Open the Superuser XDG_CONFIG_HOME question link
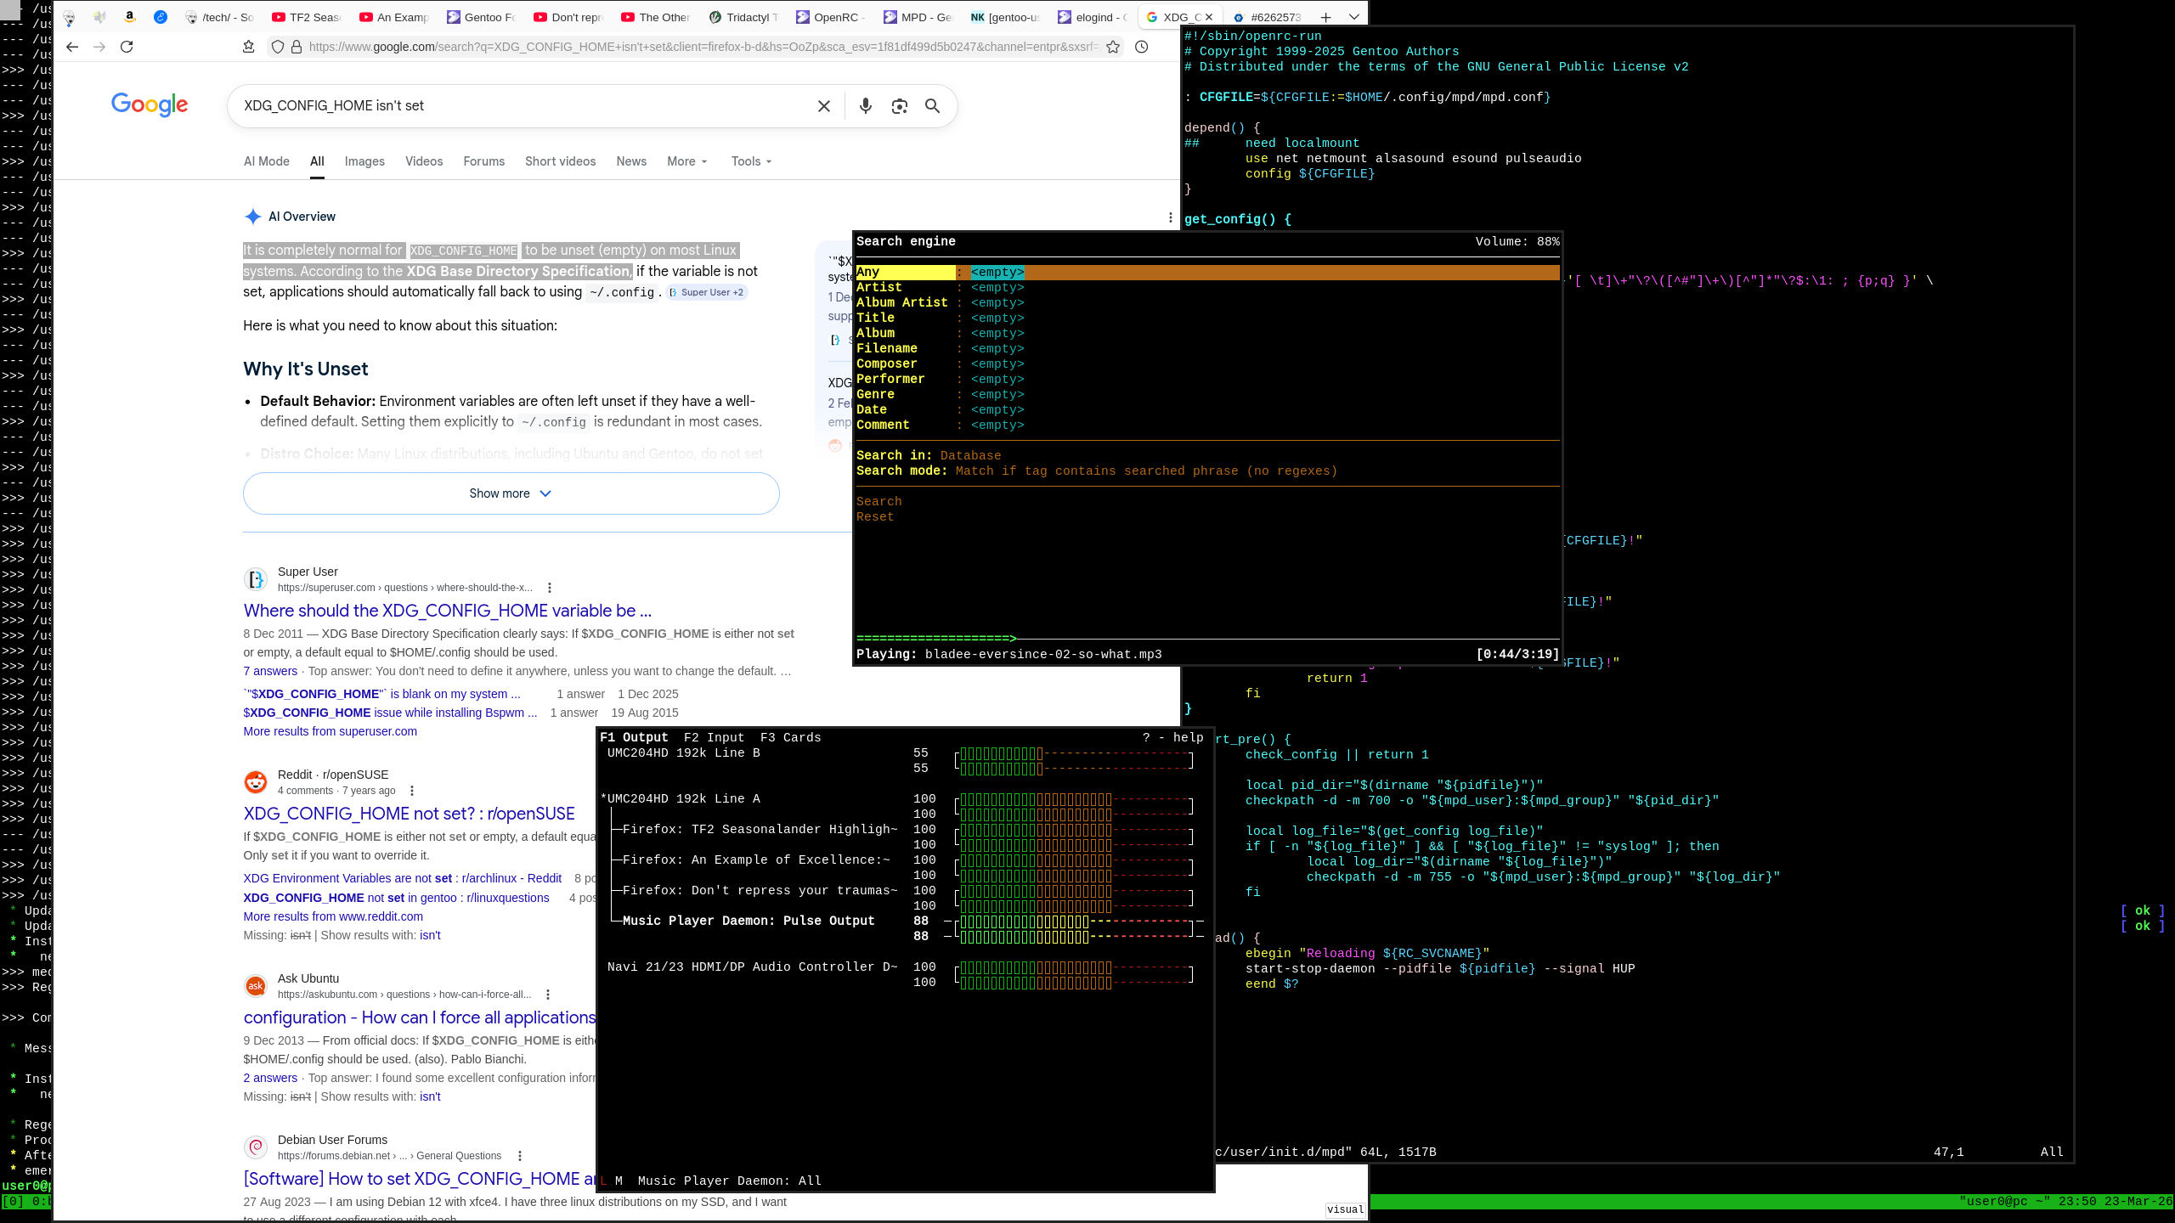The width and height of the screenshot is (2175, 1223). click(447, 611)
